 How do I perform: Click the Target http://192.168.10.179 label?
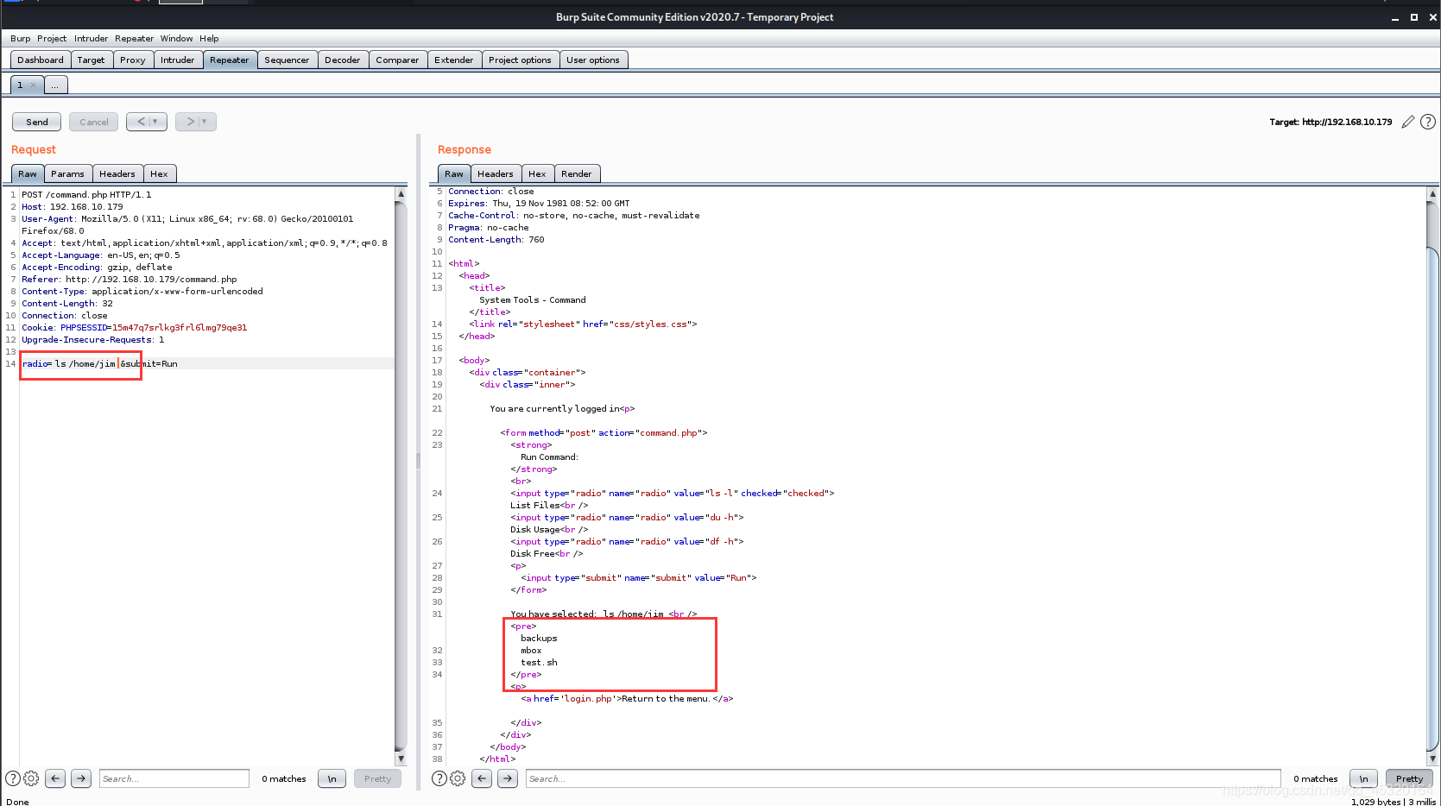[x=1330, y=122]
